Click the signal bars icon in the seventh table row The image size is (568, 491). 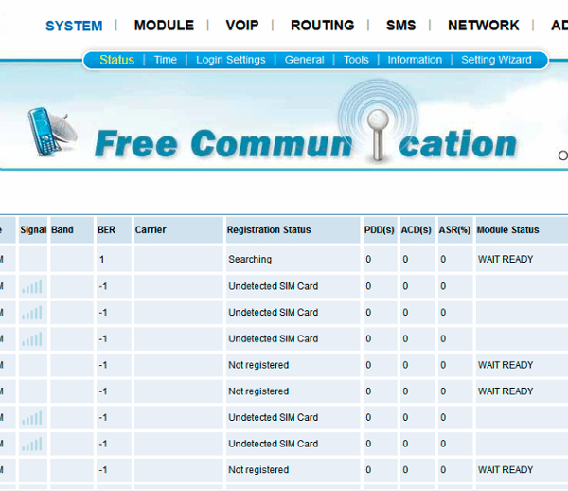[x=32, y=417]
